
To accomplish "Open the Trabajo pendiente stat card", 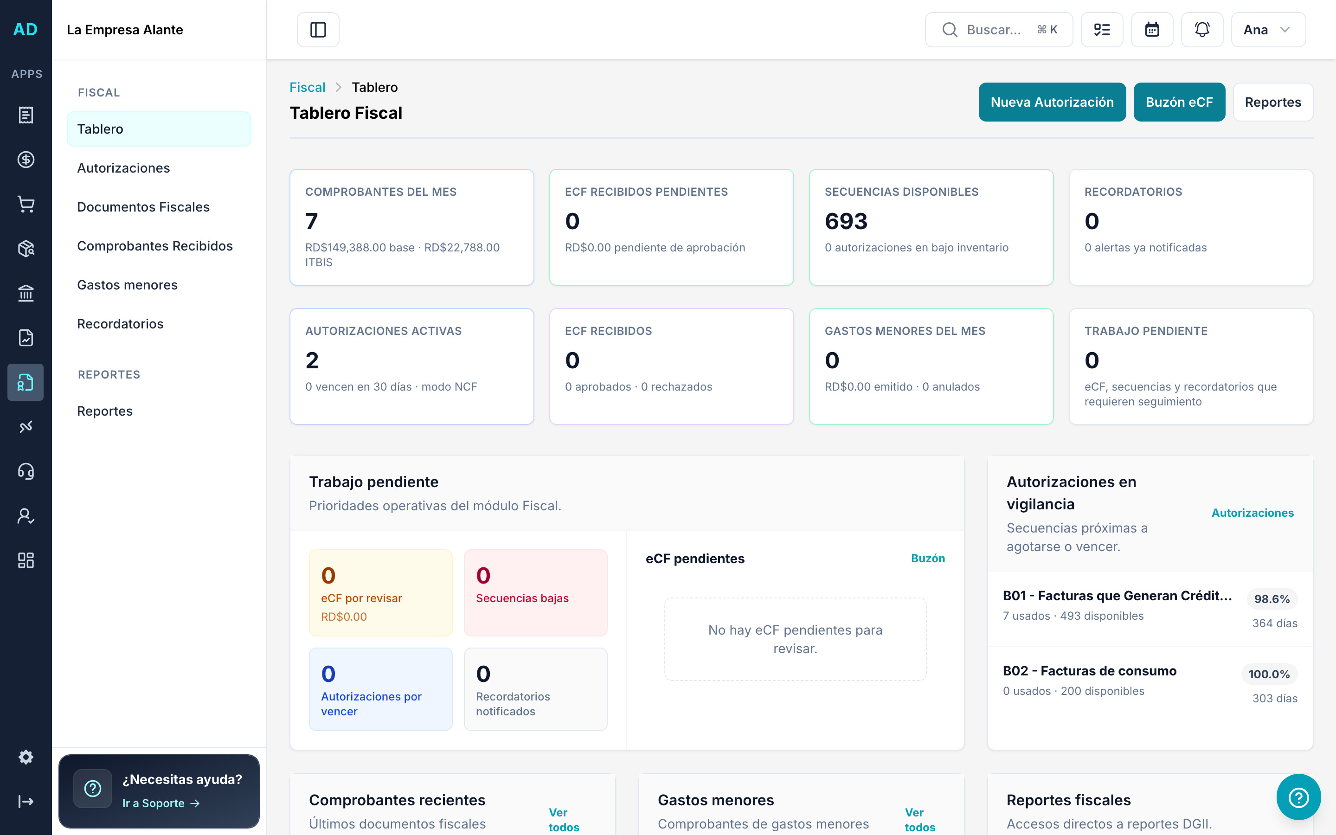I will (1191, 366).
